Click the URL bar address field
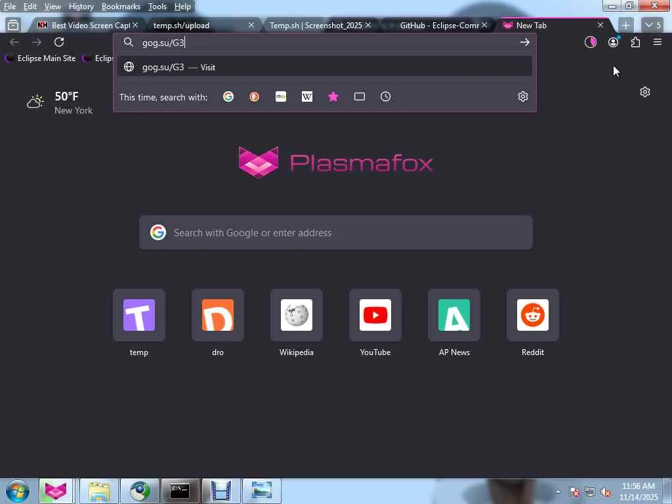Viewport: 672px width, 504px height. click(x=325, y=42)
